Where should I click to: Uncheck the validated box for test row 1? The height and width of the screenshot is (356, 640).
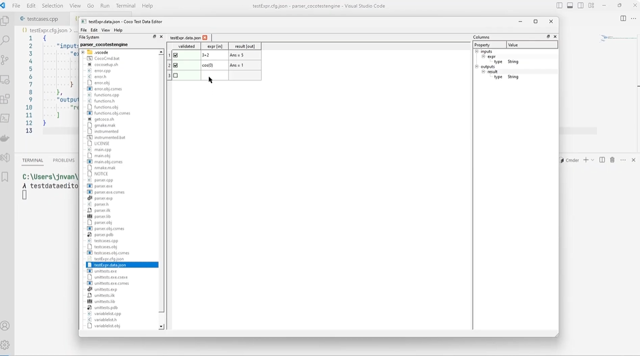pos(176,55)
